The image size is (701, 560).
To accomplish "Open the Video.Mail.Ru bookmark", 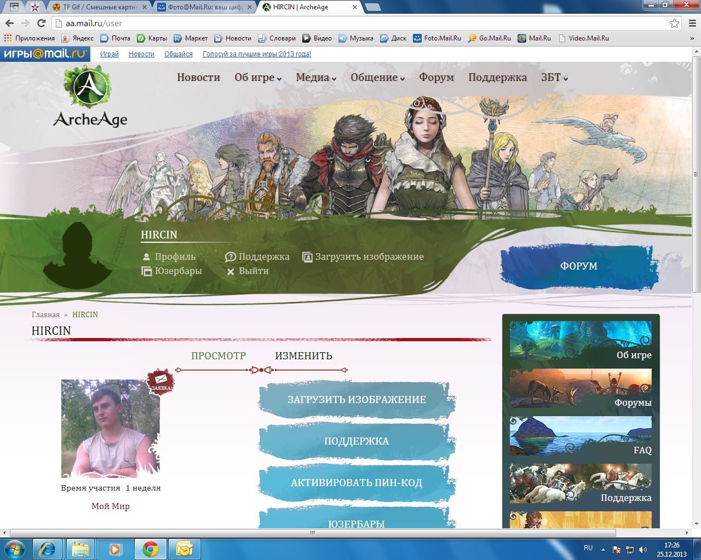I will pos(583,38).
